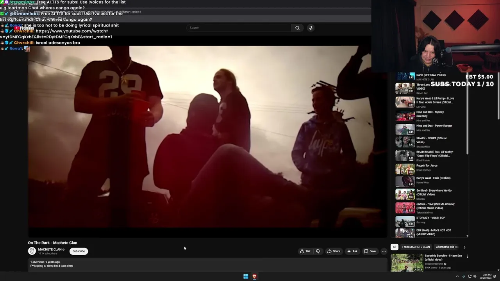The height and width of the screenshot is (281, 500).
Task: Start voice search with the microphone icon
Action: coord(311,28)
